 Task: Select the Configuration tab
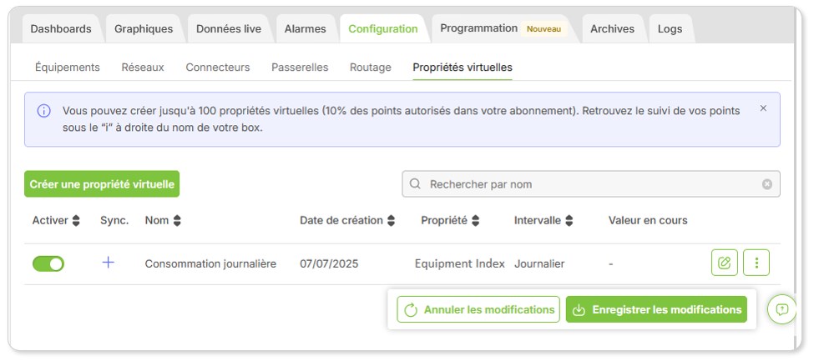(383, 29)
